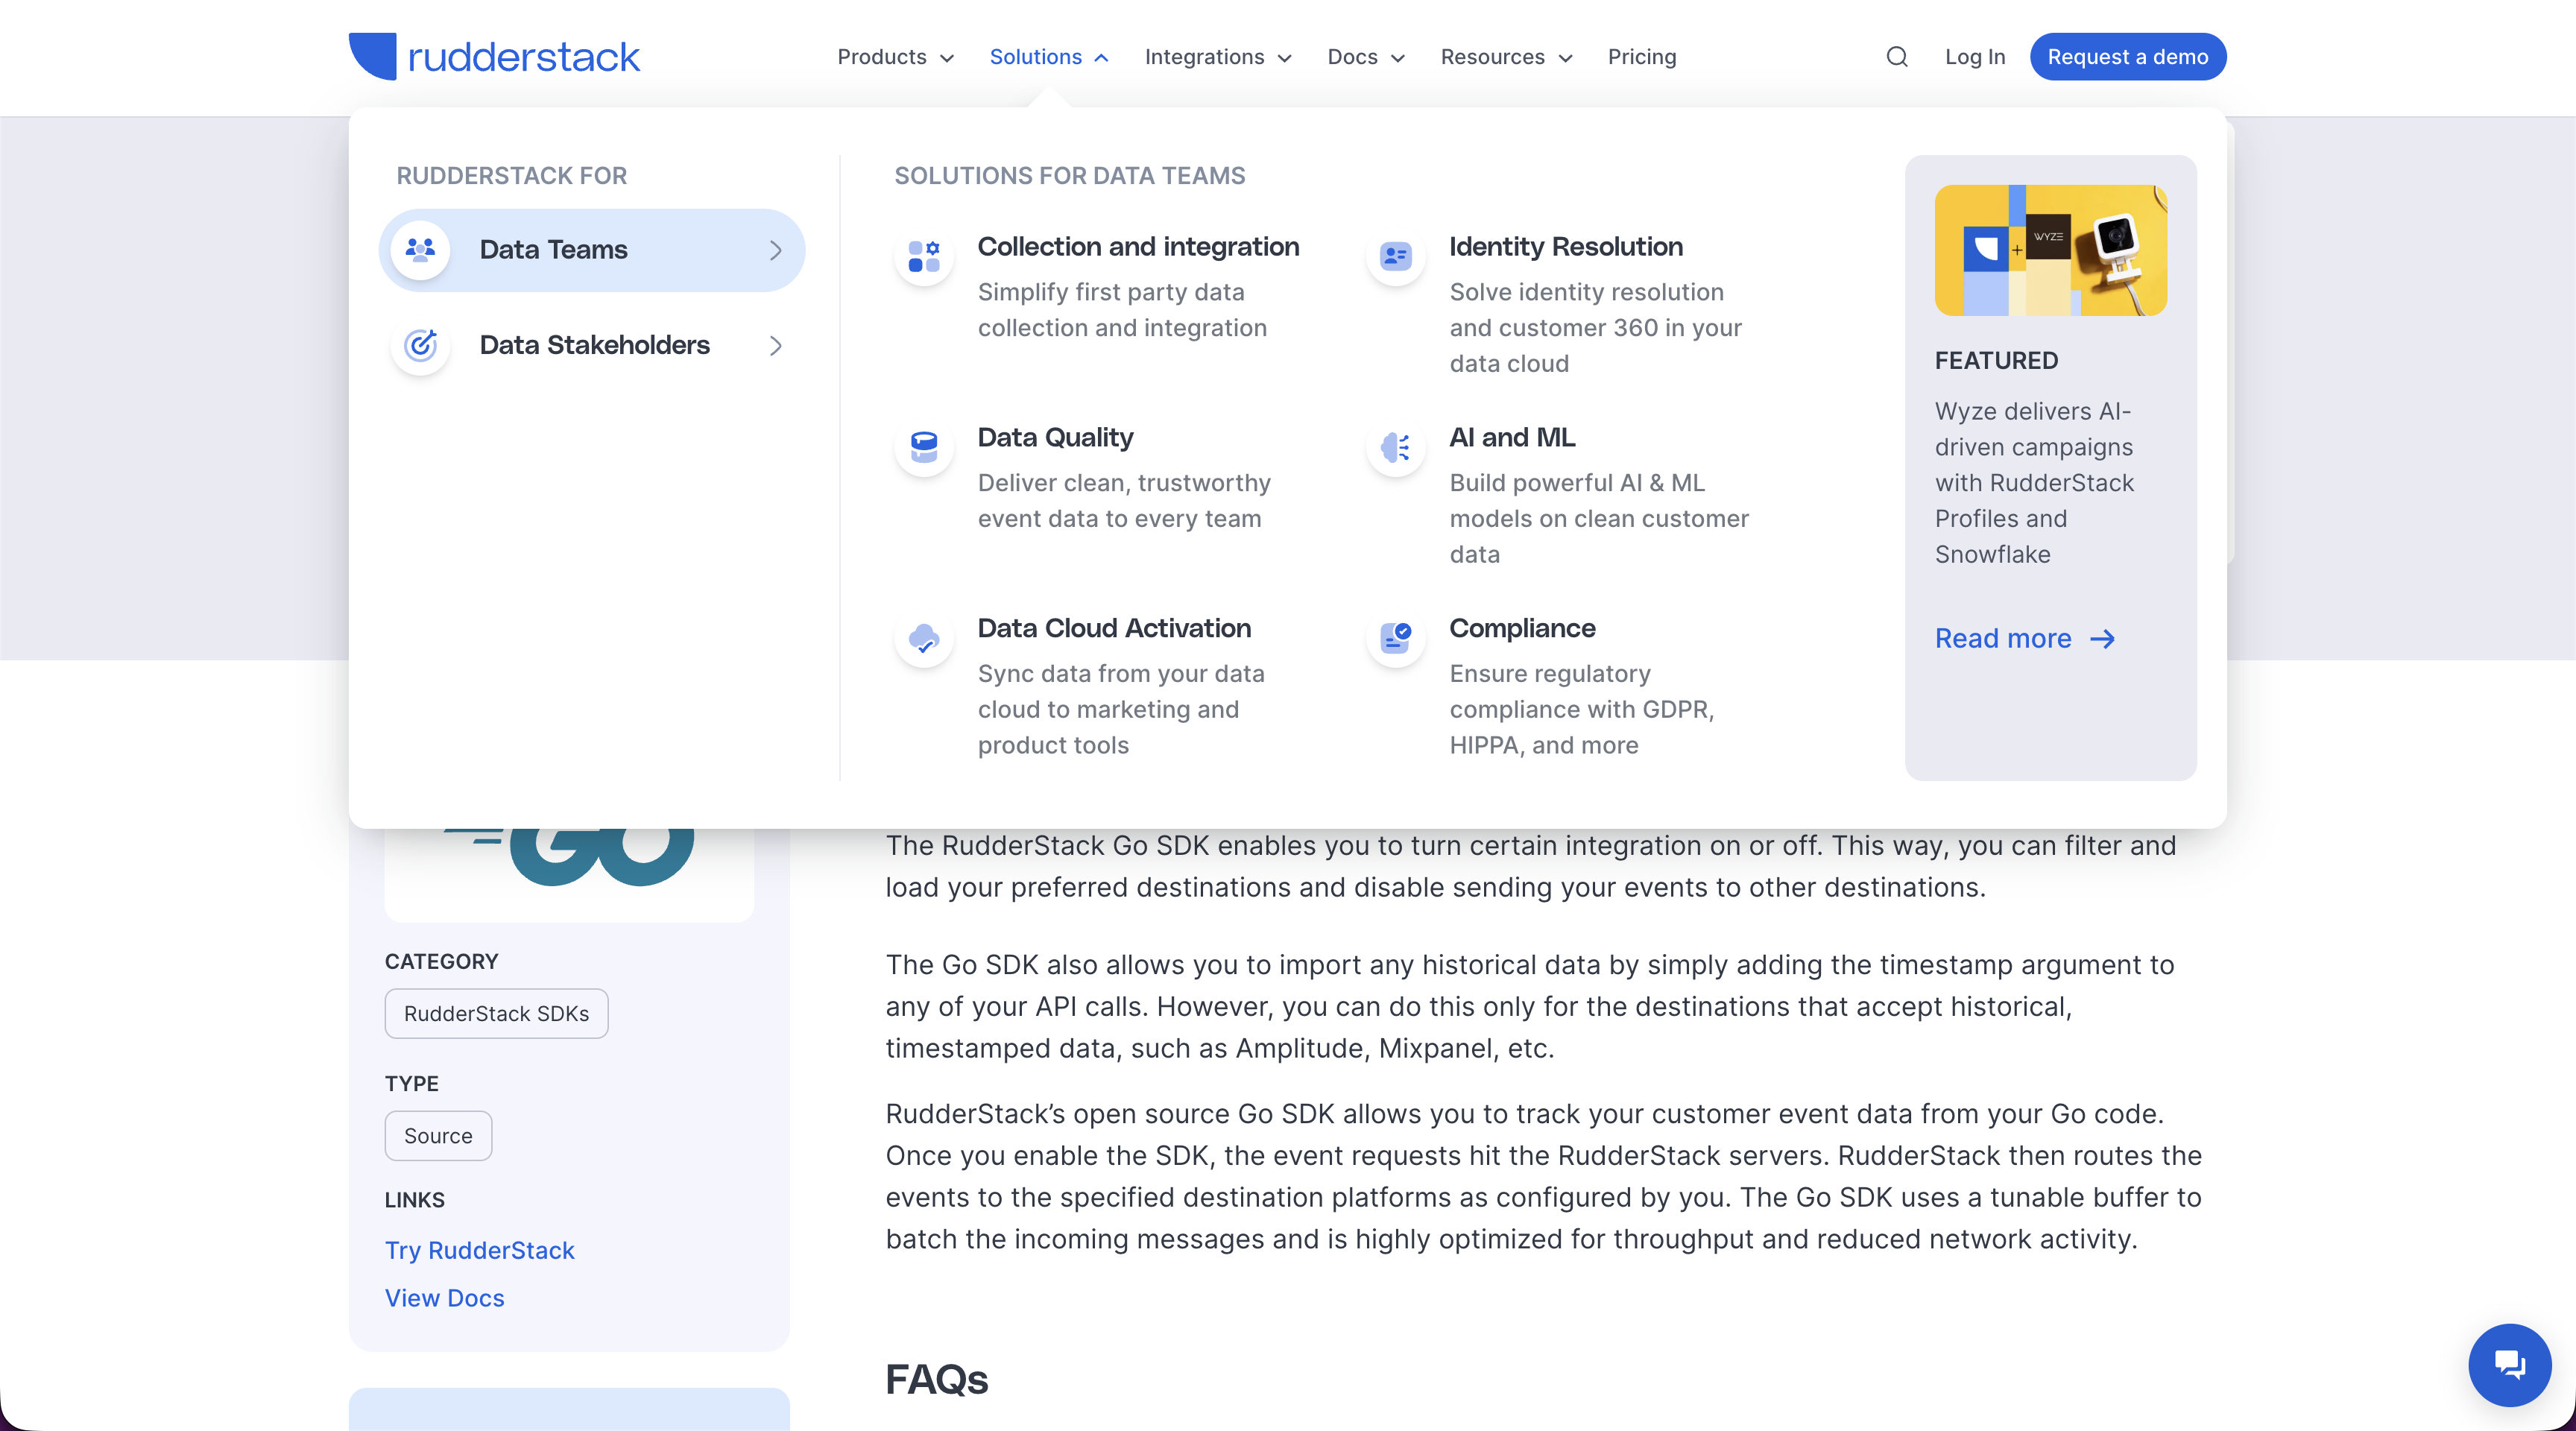This screenshot has height=1431, width=2576.
Task: Click the Collection and integration icon
Action: tap(923, 256)
